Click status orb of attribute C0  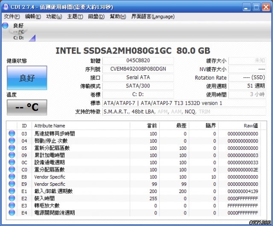12,169
